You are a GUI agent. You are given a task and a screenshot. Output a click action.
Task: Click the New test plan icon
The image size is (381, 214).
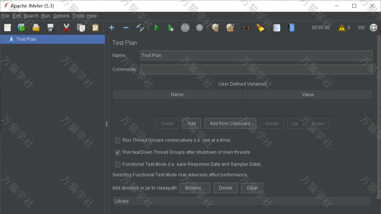point(8,28)
